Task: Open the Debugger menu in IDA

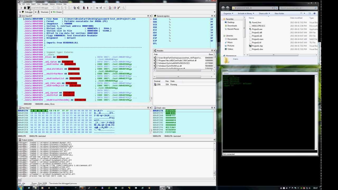Action: click(45, 4)
